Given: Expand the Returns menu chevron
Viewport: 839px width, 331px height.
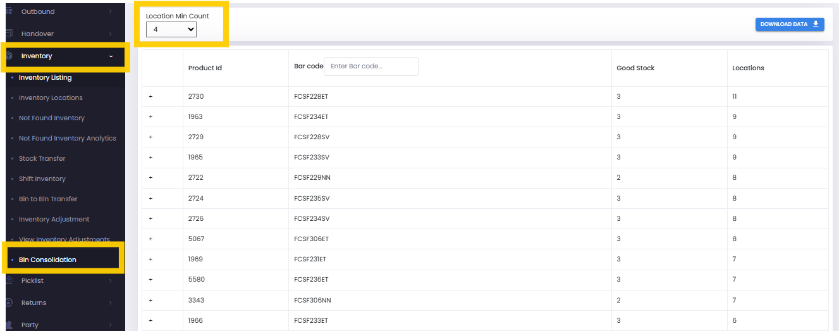Looking at the screenshot, I should [x=110, y=303].
